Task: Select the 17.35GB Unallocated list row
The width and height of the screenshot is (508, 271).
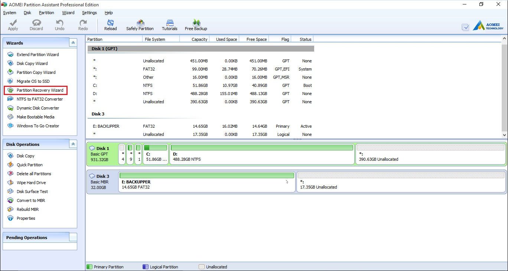Action: (x=201, y=134)
